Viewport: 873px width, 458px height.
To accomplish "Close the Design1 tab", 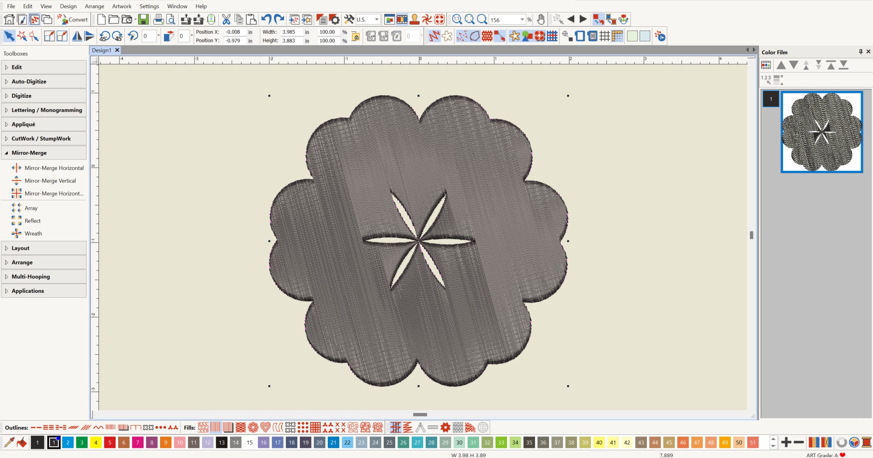I will [117, 50].
